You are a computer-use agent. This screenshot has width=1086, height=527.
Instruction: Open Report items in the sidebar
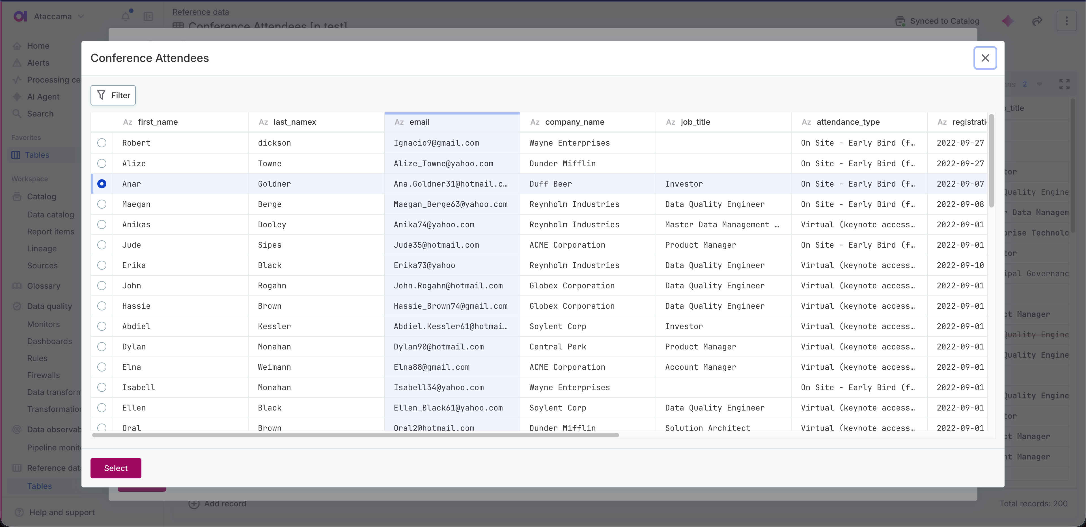point(51,232)
